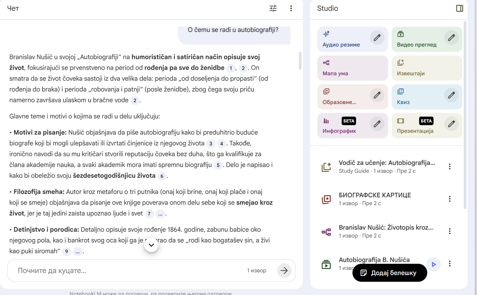Edit Квиз customization pencil icon
The image size is (477, 295).
[451, 96]
